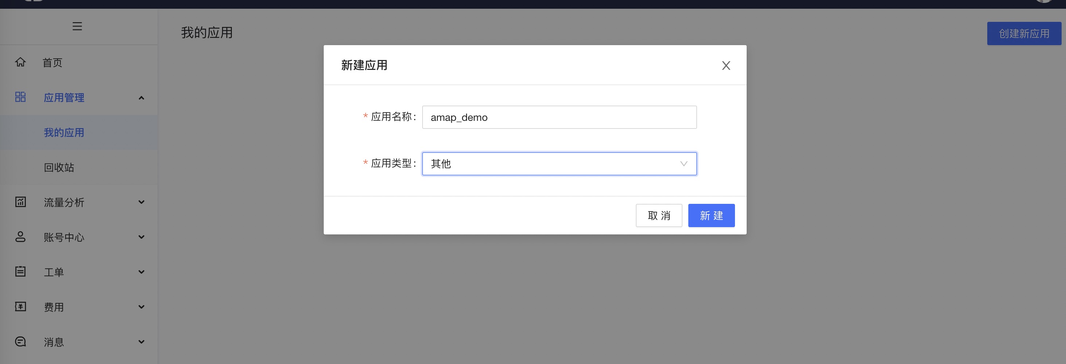Click the 创建新应用 button
Viewport: 1066px width, 364px height.
click(x=1024, y=33)
